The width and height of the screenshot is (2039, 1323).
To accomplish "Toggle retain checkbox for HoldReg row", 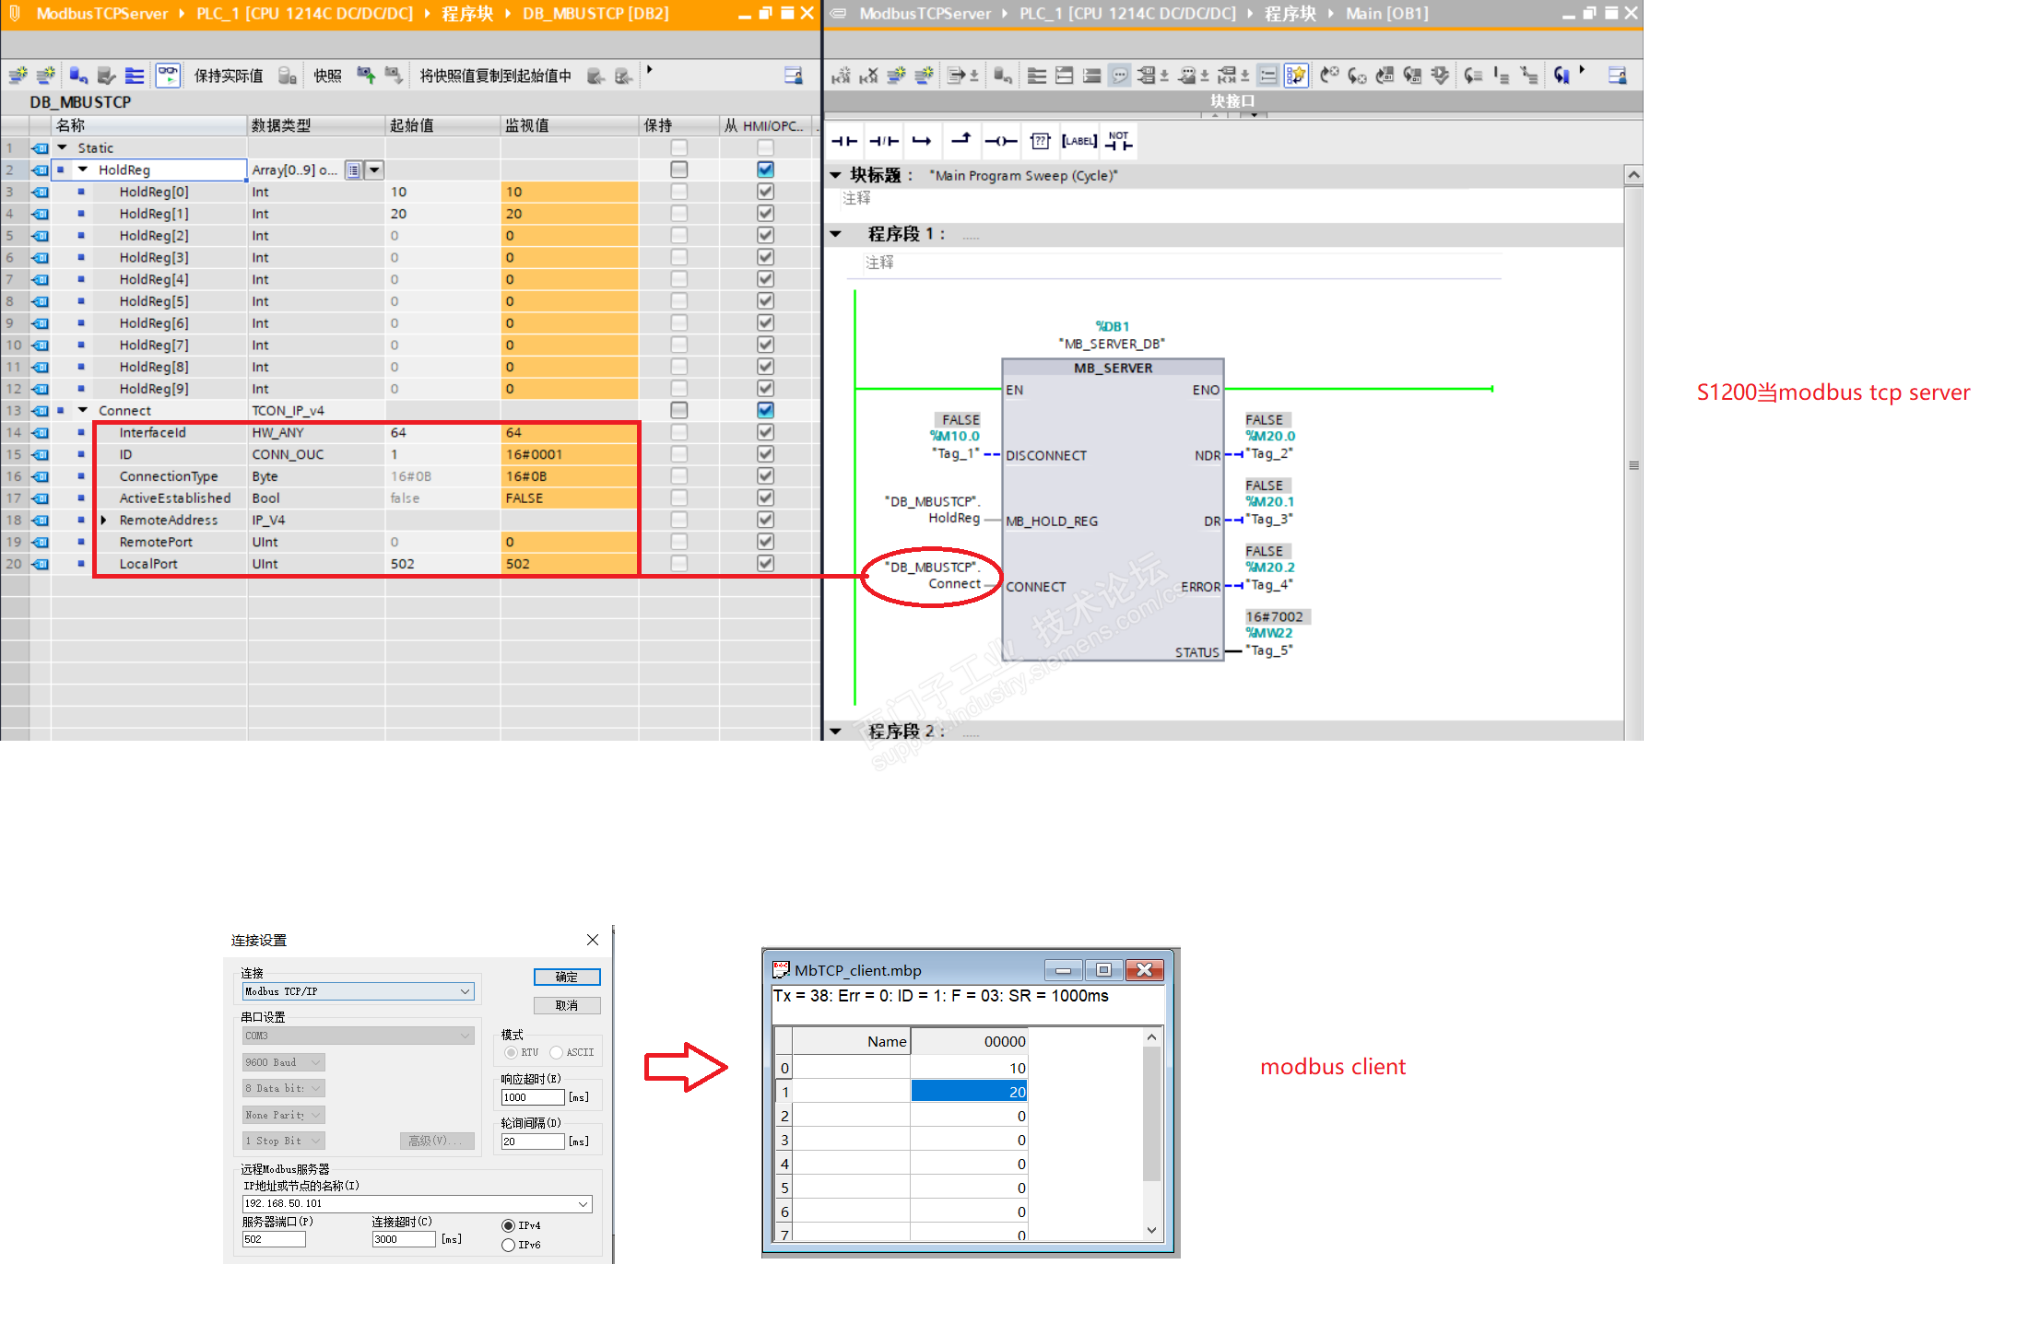I will [x=679, y=170].
